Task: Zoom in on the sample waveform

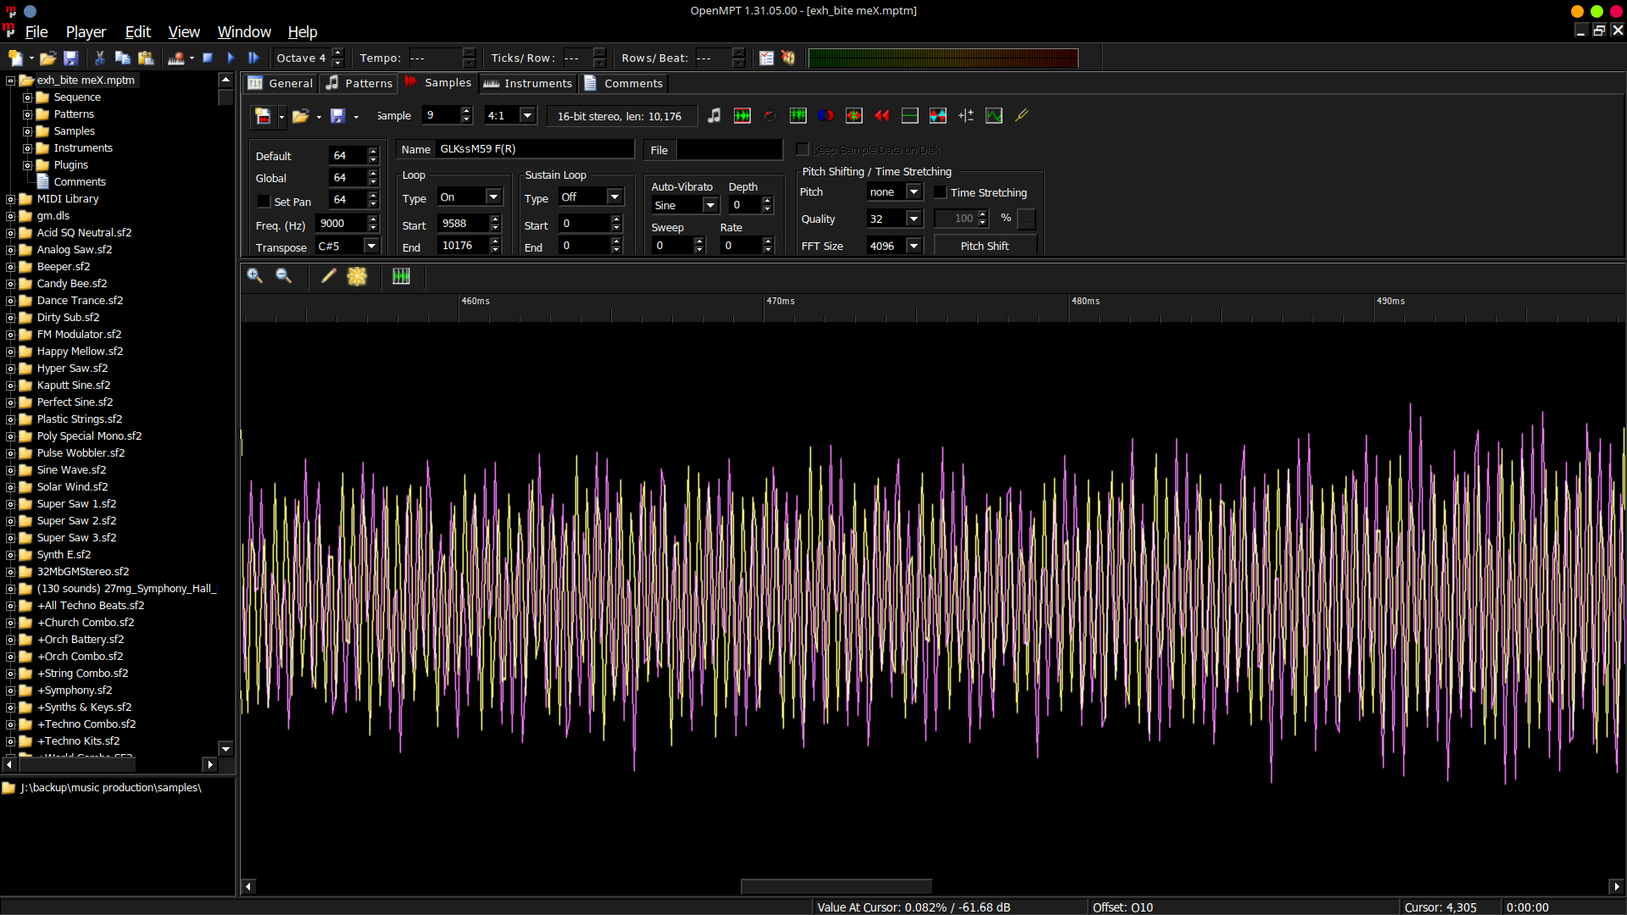Action: pos(255,276)
